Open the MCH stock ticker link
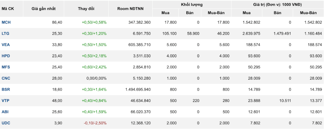The width and height of the screenshot is (324, 129). tap(6, 22)
